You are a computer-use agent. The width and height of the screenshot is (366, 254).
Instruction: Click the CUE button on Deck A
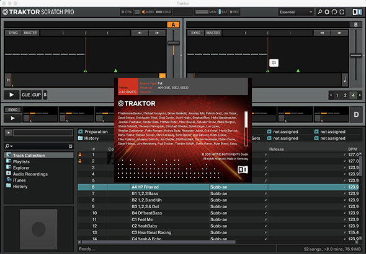click(x=25, y=95)
